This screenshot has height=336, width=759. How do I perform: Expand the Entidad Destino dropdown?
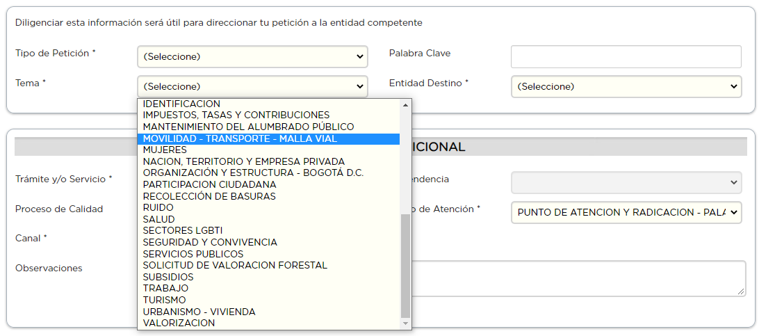[x=626, y=86]
